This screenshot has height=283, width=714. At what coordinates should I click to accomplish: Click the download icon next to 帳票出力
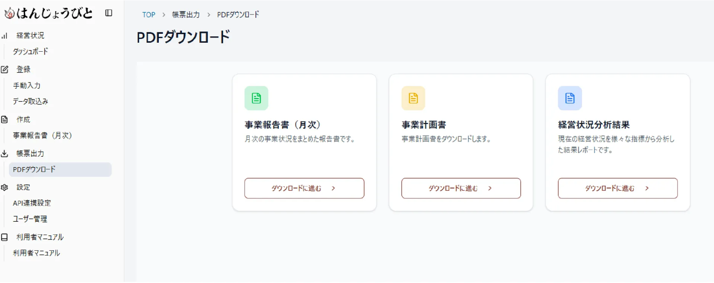click(x=4, y=153)
